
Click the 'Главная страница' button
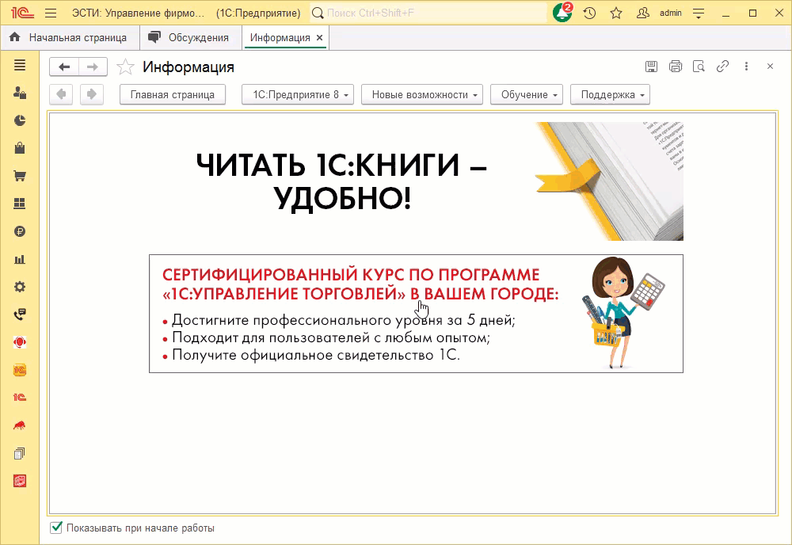(x=173, y=94)
